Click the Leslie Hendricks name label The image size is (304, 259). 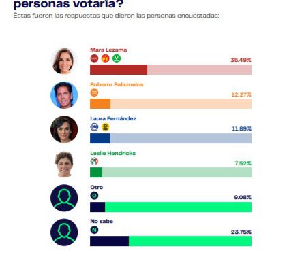(x=113, y=153)
